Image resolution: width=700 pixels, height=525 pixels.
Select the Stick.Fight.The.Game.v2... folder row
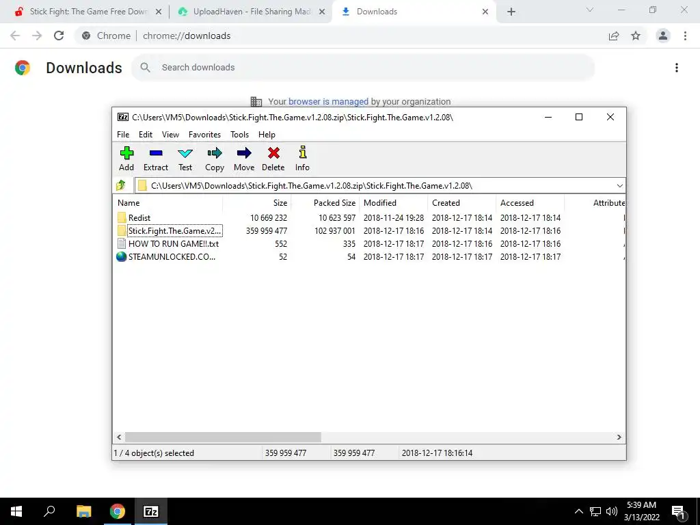tap(368, 231)
